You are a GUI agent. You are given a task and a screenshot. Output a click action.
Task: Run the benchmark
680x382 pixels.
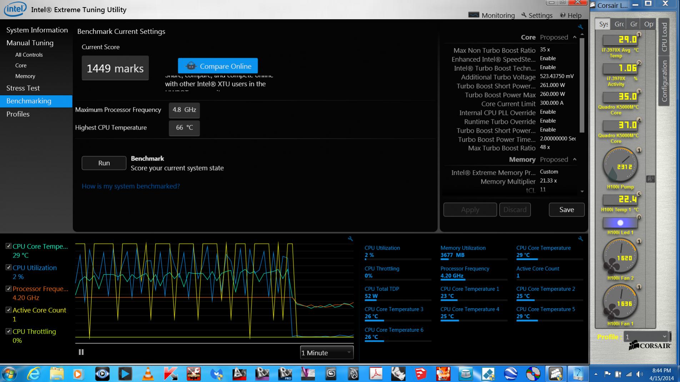pyautogui.click(x=104, y=163)
